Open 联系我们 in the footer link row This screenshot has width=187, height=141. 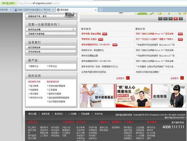tap(59, 114)
